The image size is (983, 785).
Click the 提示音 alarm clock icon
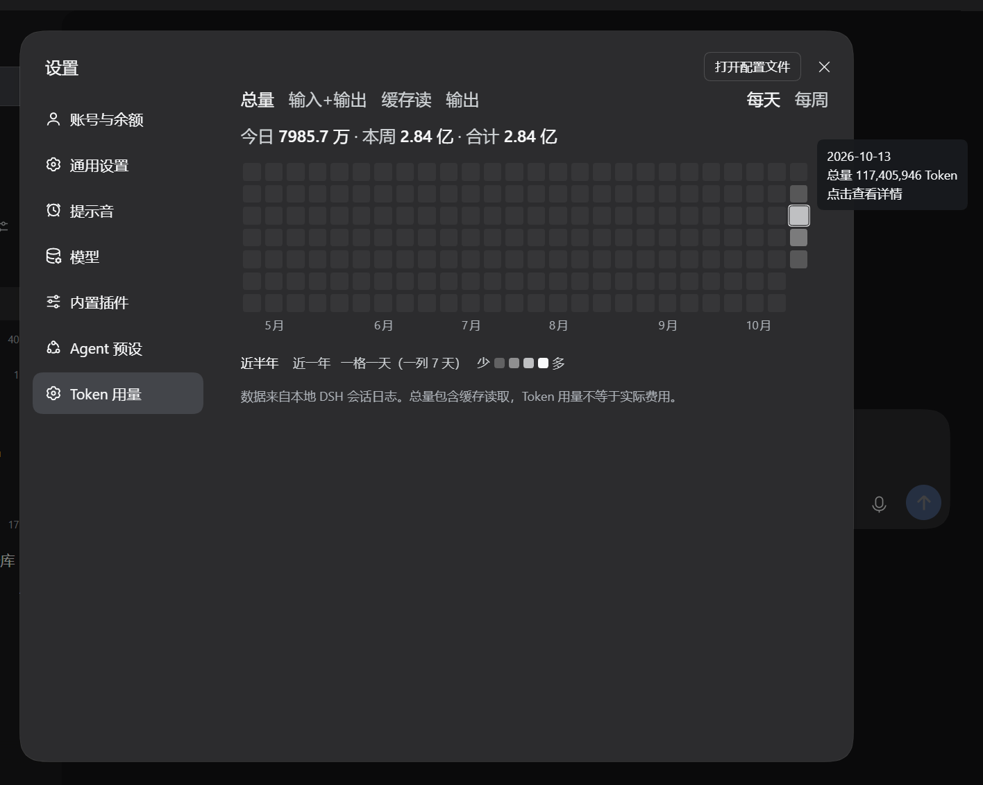pyautogui.click(x=53, y=210)
